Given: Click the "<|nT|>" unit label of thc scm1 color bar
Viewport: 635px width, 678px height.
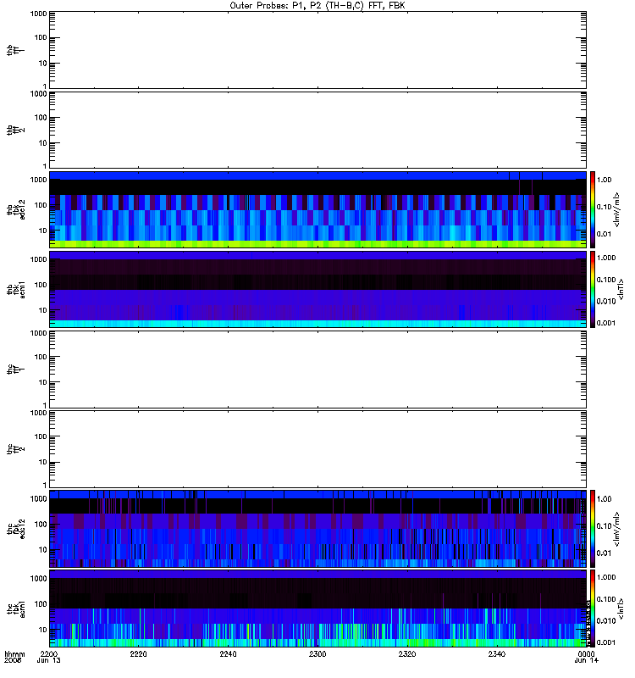Looking at the screenshot, I should click(621, 609).
